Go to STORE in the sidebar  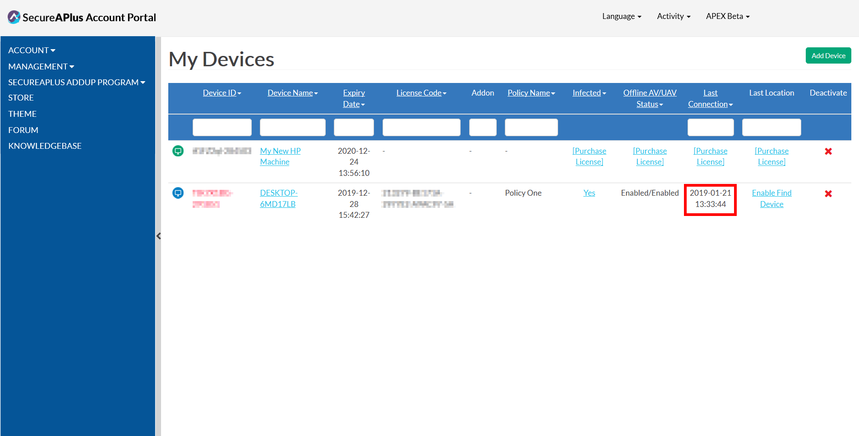pos(21,97)
